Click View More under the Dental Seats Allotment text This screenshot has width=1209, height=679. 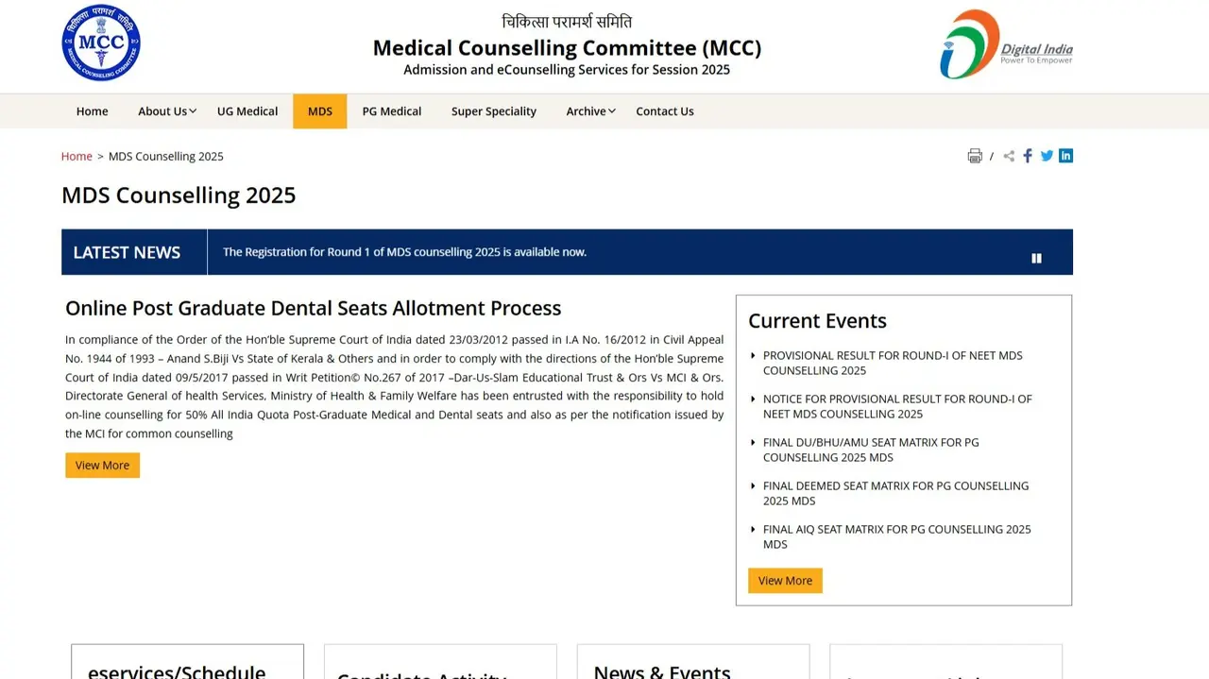pos(102,465)
